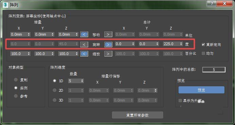Select the 参考 object type radio button
The width and height of the screenshot is (235, 125).
(x=16, y=96)
